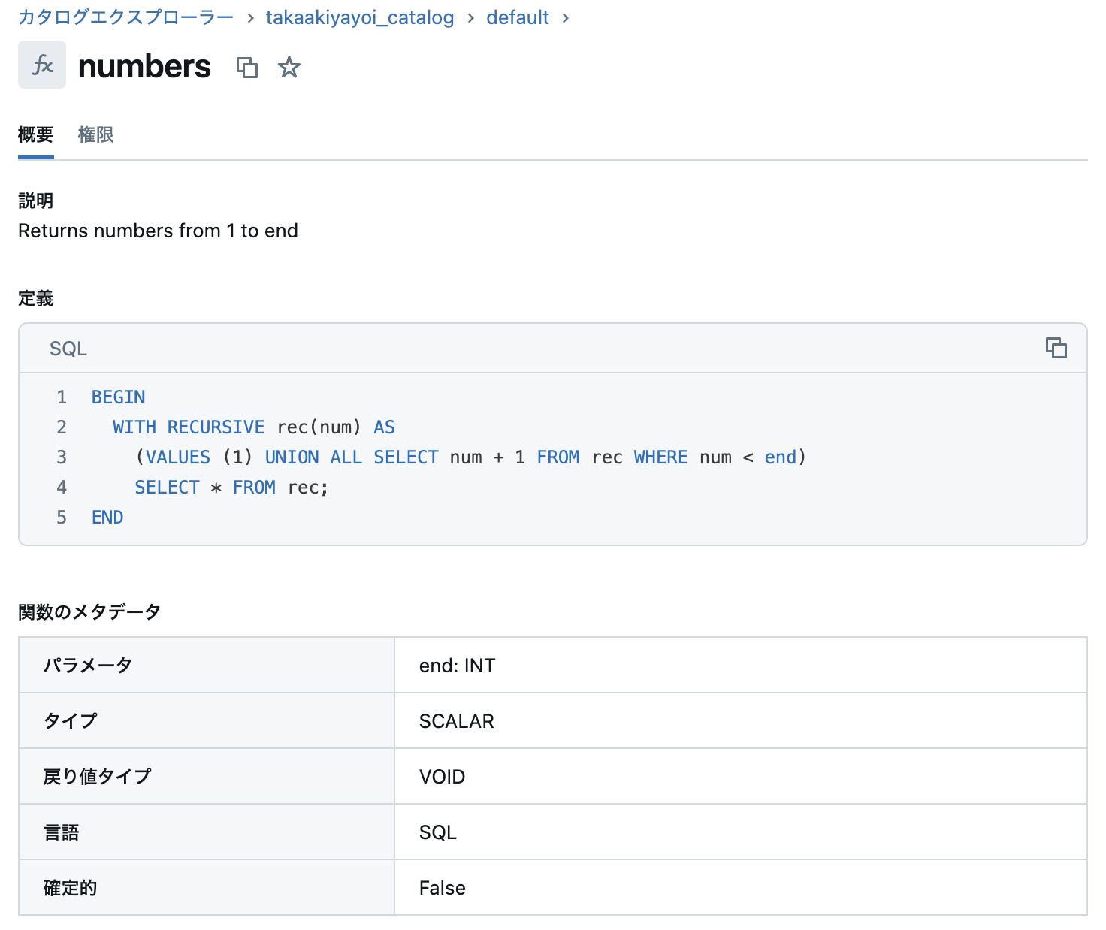Click the 確定的 row label
This screenshot has width=1106, height=930.
click(71, 888)
